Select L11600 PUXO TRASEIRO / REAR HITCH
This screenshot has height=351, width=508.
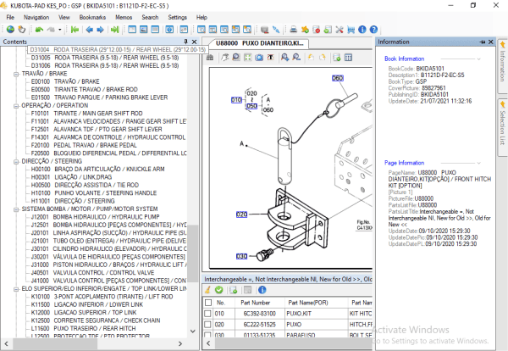tap(83, 328)
